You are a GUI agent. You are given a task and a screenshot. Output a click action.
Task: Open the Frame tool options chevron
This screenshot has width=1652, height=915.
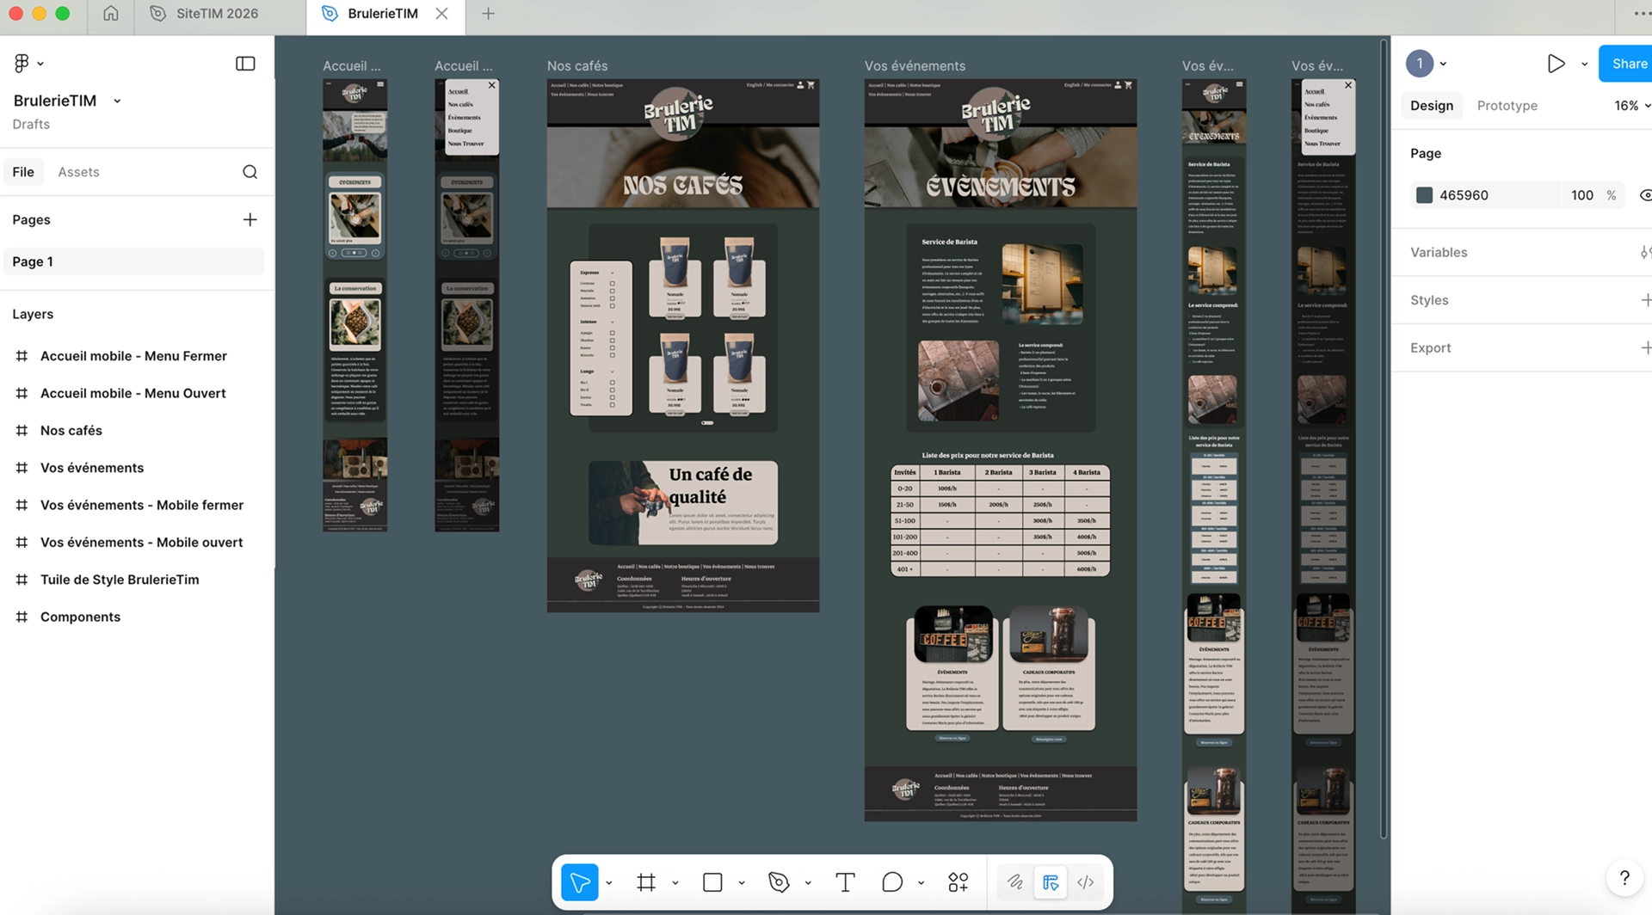pyautogui.click(x=675, y=883)
